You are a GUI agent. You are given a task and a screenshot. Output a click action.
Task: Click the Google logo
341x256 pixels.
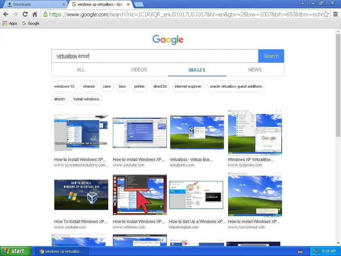pos(168,40)
